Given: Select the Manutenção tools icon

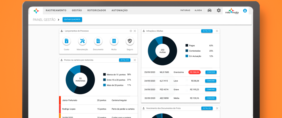Looking at the screenshot, I should (82, 41).
